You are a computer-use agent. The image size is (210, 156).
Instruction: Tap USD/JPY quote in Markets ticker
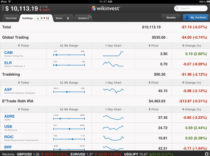[x=149, y=154]
